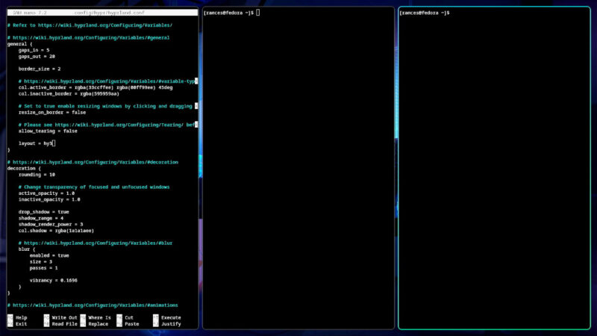Click 'drop_shadow = true' line
Screen dimensions: 597x336
coord(44,212)
